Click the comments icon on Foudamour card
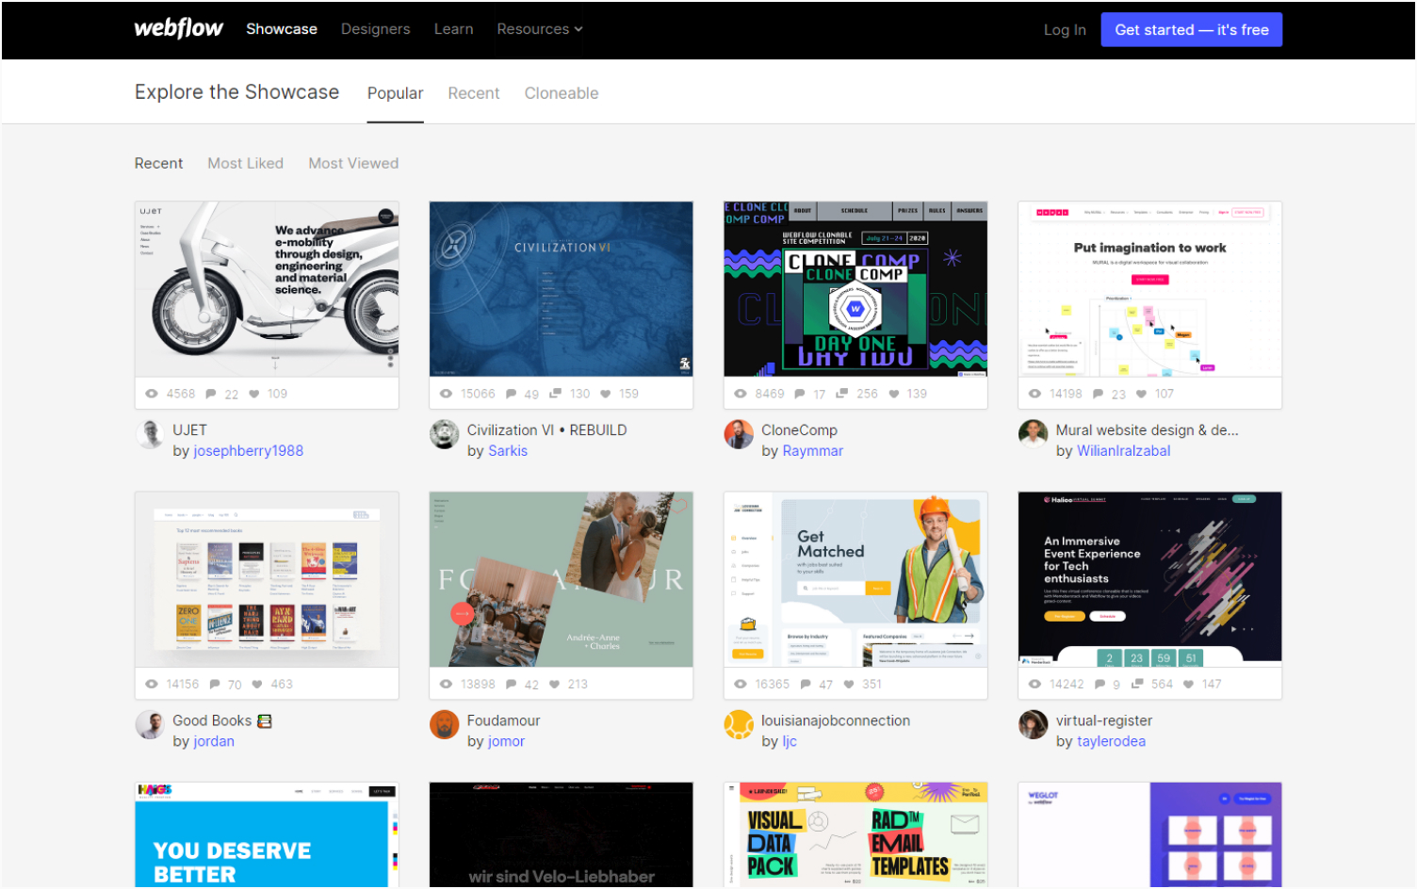The height and width of the screenshot is (889, 1417). (511, 684)
